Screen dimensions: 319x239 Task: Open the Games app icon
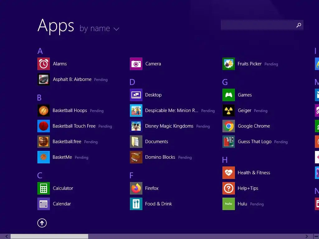click(x=229, y=95)
